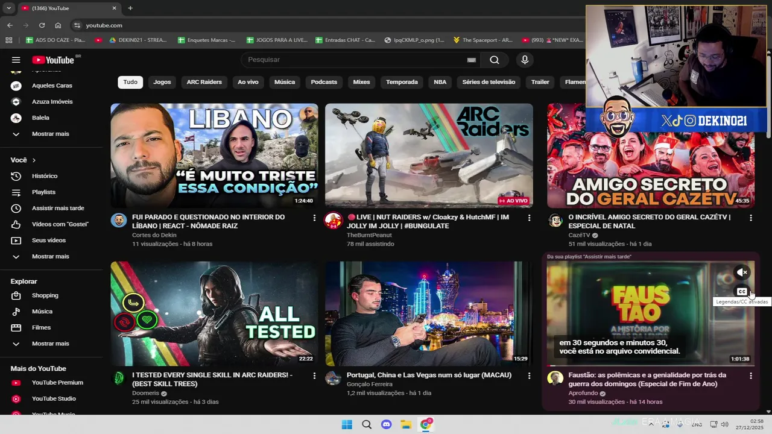772x434 pixels.
Task: Open ALL TESTED skill trees thumbnail
Action: click(214, 313)
